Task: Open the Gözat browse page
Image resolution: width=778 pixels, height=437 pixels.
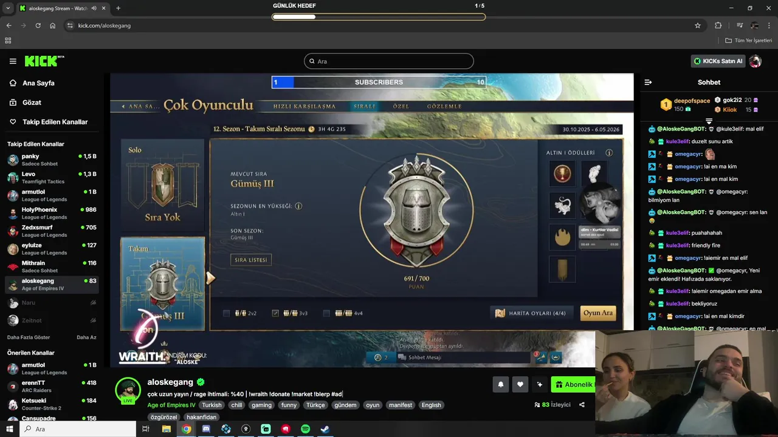Action: point(32,103)
